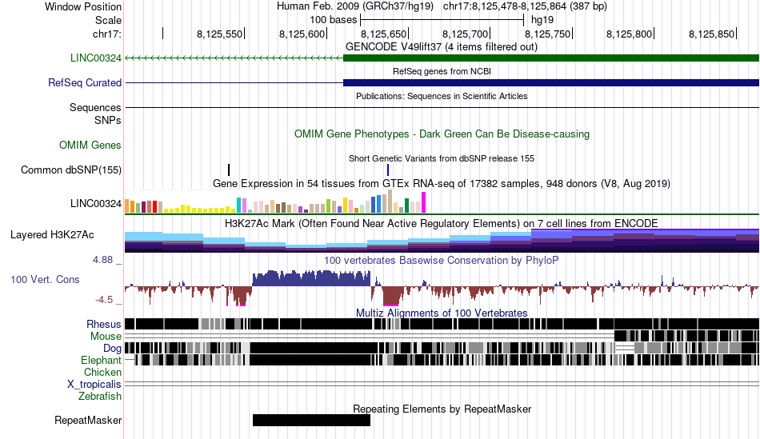The image size is (760, 439).
Task: Click 100 vertebrates Basewise Conservation title
Action: tap(441, 260)
